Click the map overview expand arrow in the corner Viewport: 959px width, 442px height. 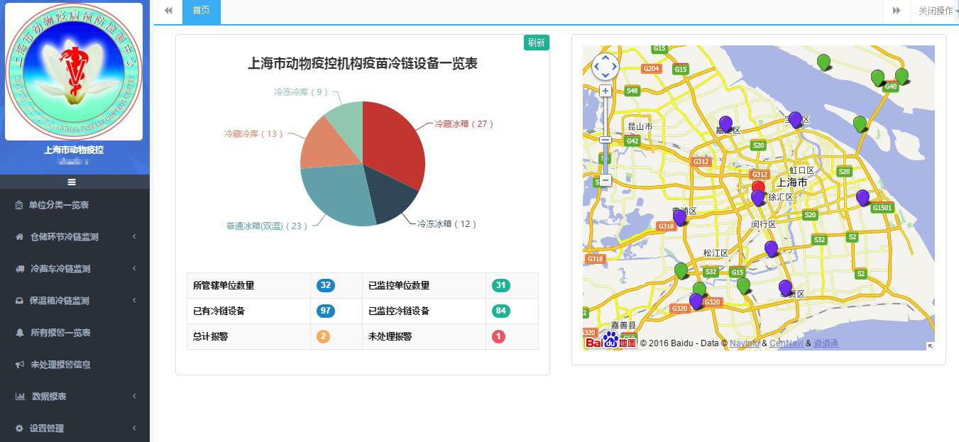[930, 346]
